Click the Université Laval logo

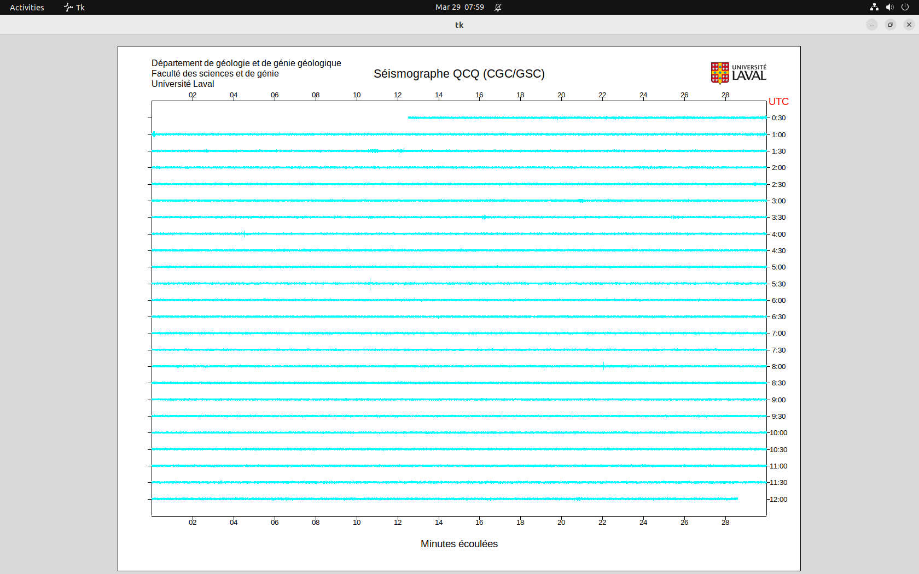tap(738, 73)
